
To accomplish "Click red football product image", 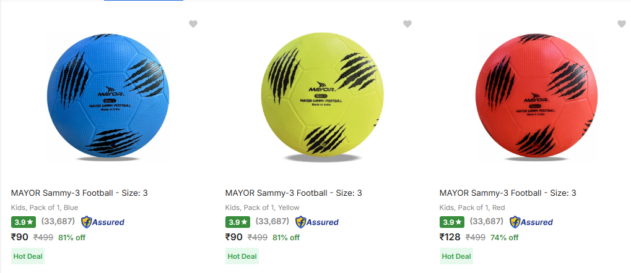I will click(x=534, y=99).
